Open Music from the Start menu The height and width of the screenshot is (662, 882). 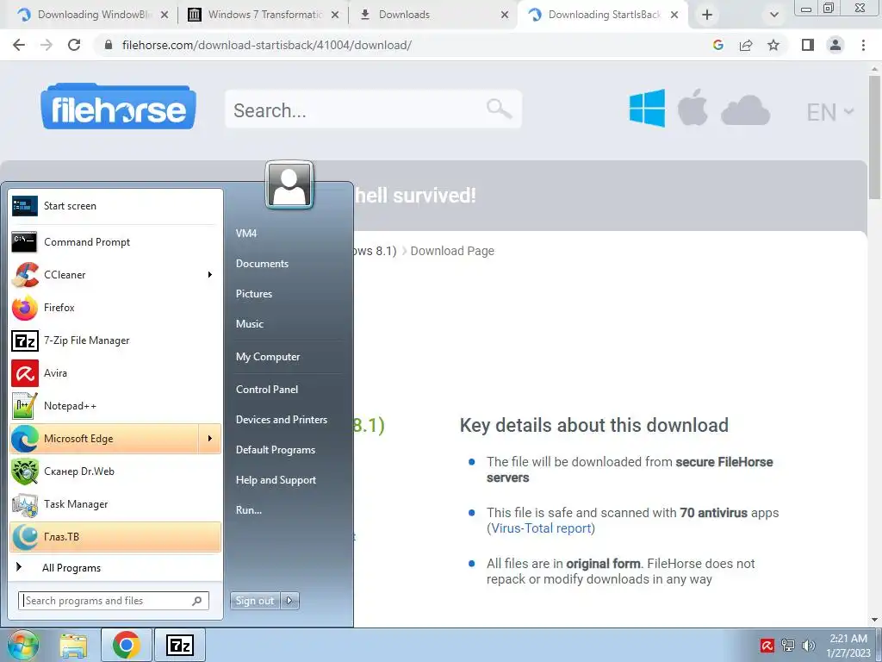click(x=250, y=324)
